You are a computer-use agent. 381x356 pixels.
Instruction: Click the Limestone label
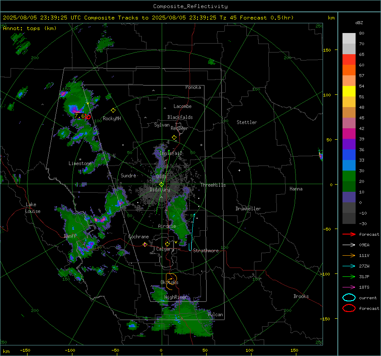pyautogui.click(x=80, y=163)
